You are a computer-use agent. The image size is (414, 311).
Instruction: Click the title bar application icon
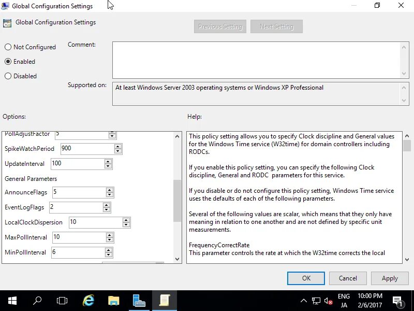(5, 6)
